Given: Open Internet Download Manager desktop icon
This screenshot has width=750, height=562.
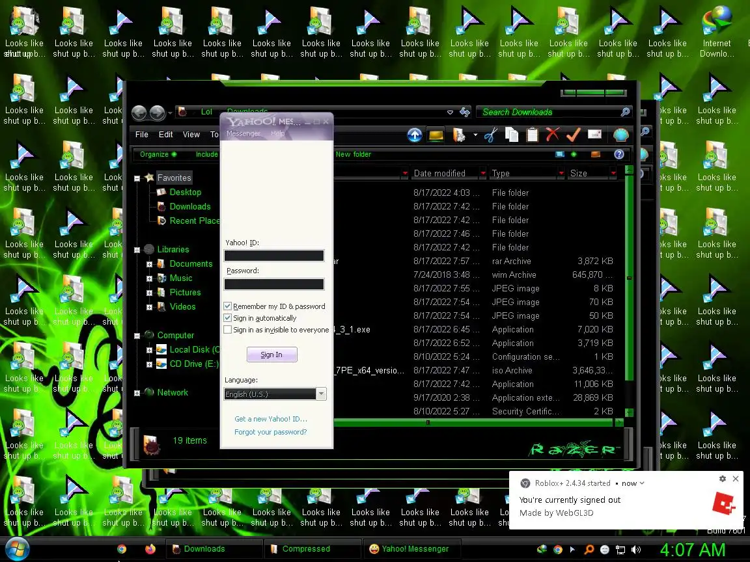Looking at the screenshot, I should 717,31.
